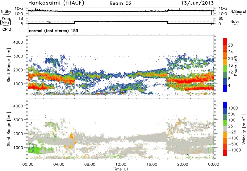Click the blue bottom segment of power colorbar
Image resolution: width=247 pixels, height=171 pixels.
click(x=225, y=89)
